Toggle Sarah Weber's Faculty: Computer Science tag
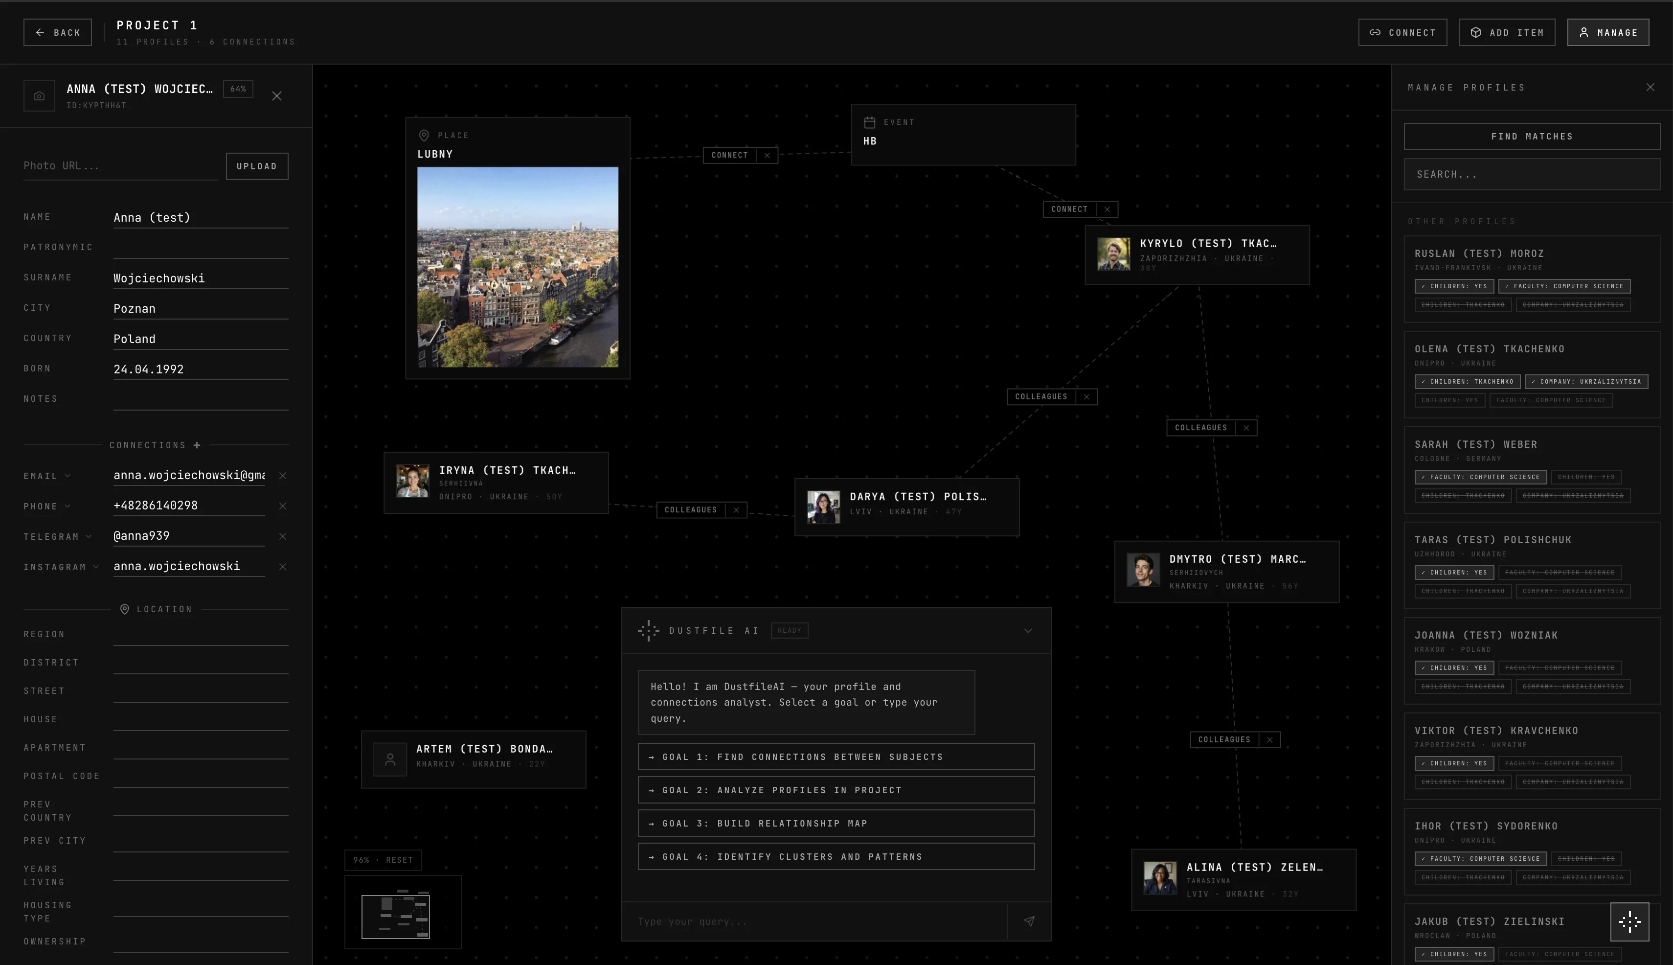The height and width of the screenshot is (965, 1673). (x=1481, y=477)
